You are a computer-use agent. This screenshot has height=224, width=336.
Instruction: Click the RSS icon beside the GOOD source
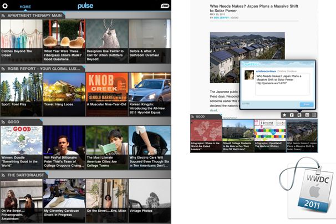(3, 122)
